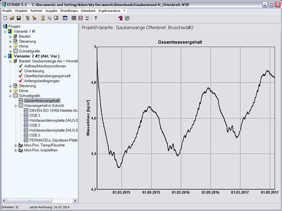Select the highlighted Gesamtwassergehalt tree item
282x211 pixels.
coord(42,101)
